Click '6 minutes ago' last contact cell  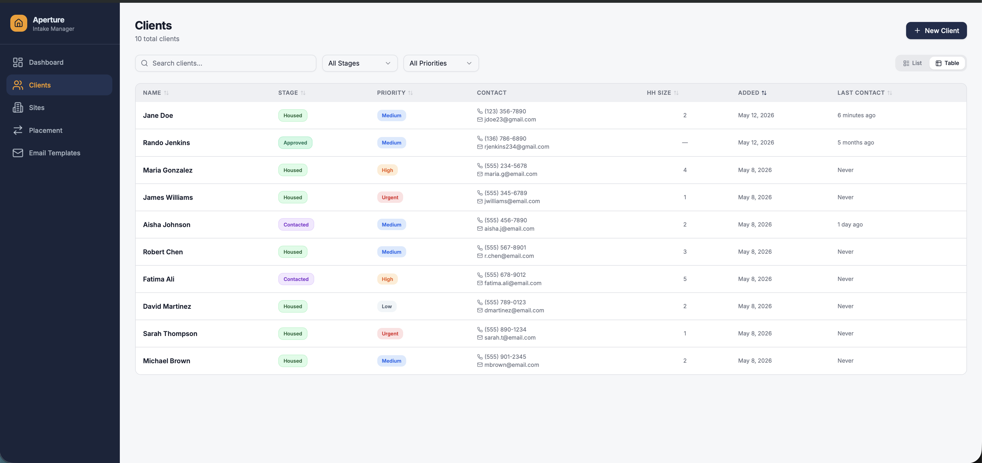[x=856, y=115]
